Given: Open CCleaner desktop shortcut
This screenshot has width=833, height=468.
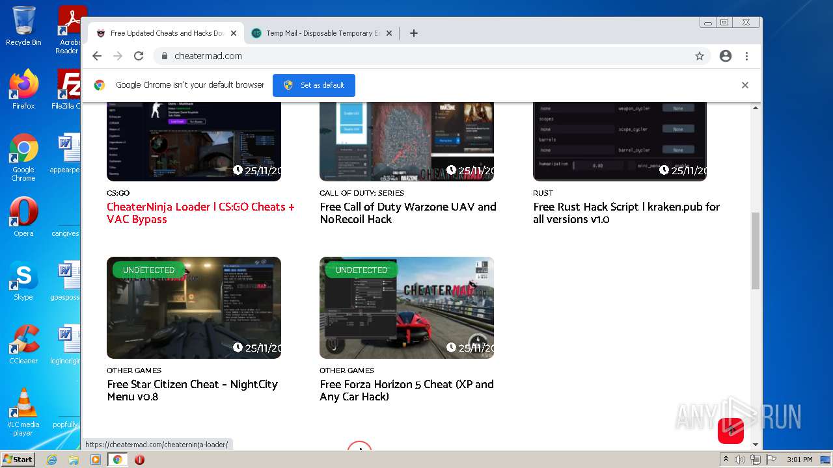Looking at the screenshot, I should [x=23, y=344].
